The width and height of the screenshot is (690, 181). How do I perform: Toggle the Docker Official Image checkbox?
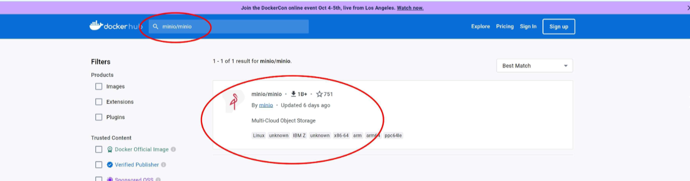(99, 149)
